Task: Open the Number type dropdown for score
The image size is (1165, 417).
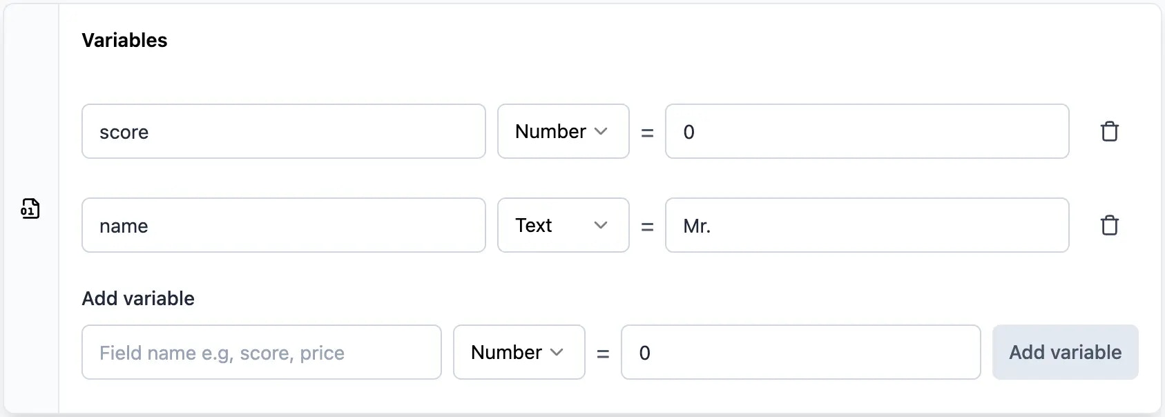Action: 562,131
